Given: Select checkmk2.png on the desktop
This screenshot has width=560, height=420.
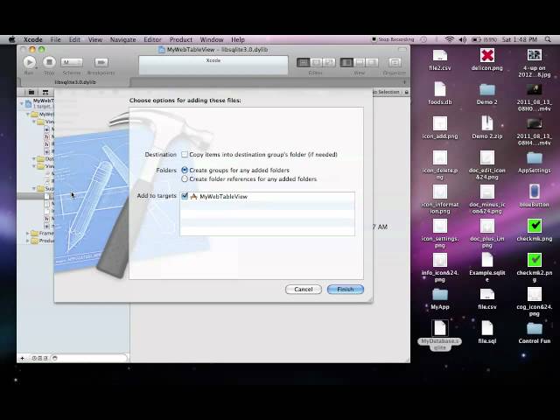Looking at the screenshot, I should coord(535,268).
